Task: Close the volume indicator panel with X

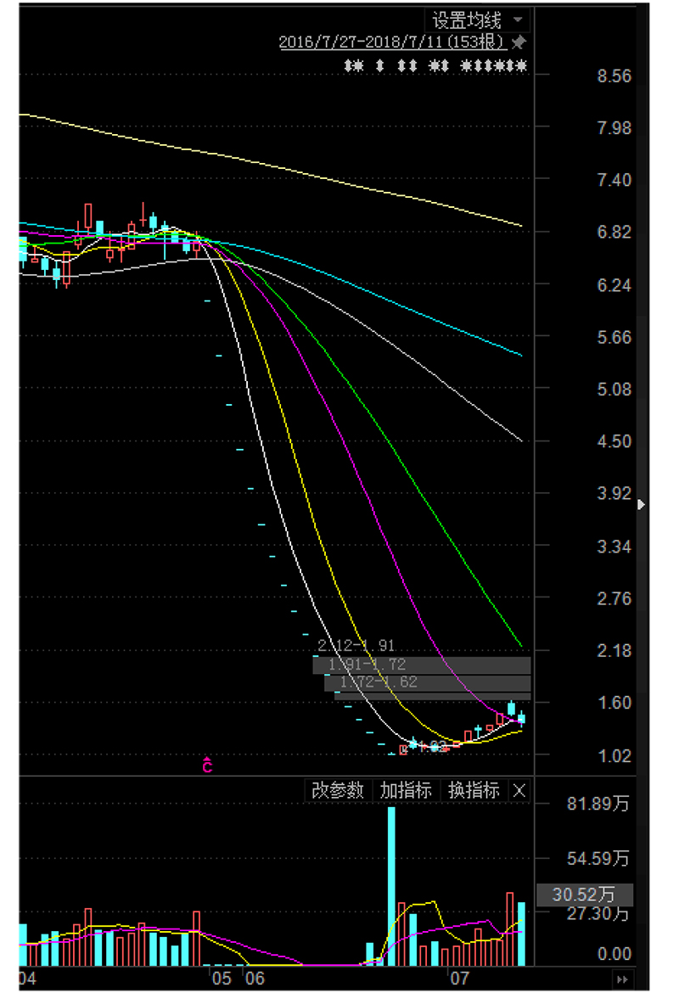Action: coord(520,790)
